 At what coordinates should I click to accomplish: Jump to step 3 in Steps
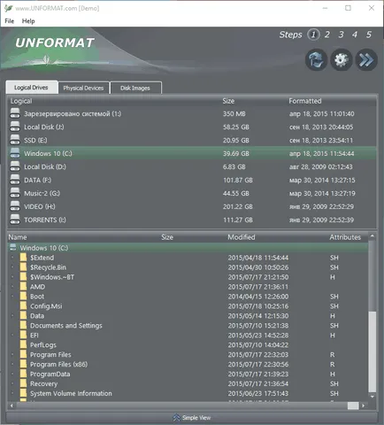341,35
